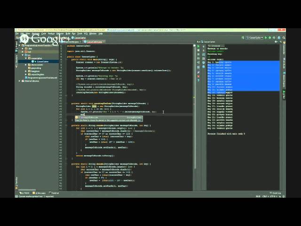
Task: Collapse the project root folder in tree
Action: 20,45
